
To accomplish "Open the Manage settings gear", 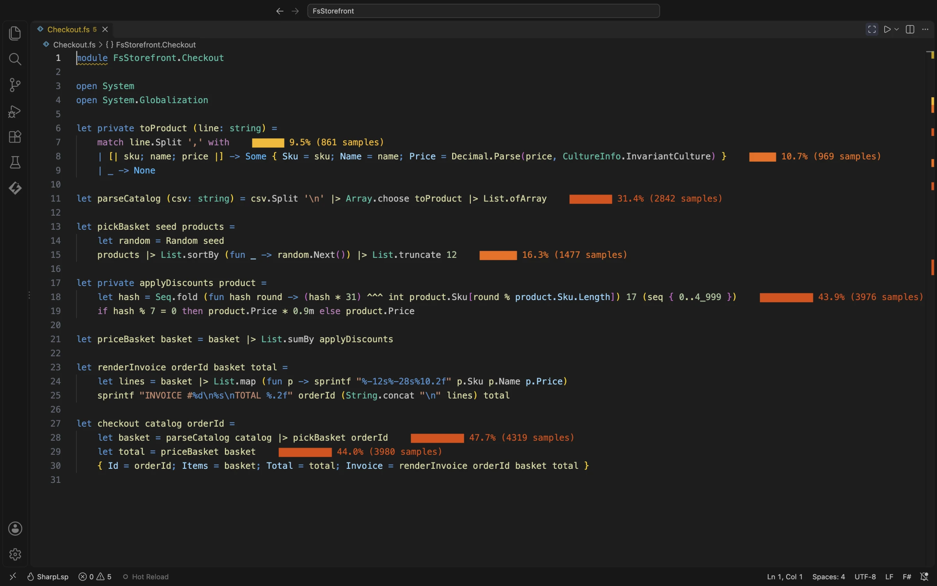I will (15, 554).
